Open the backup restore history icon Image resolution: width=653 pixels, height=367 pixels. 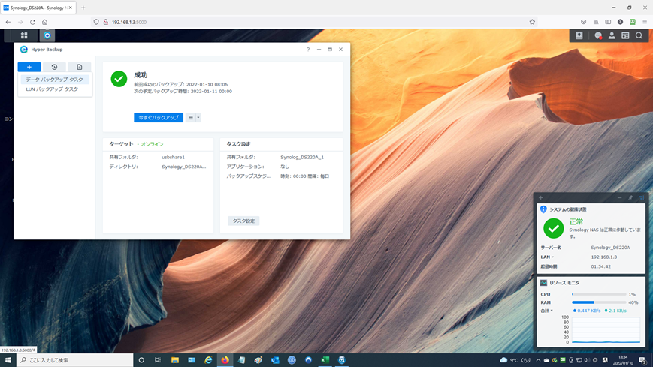[x=54, y=67]
